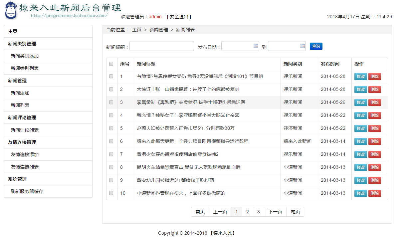Check the box for news row 4
403x239 pixels.
[x=111, y=115]
